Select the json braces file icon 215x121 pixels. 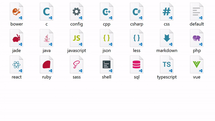(107, 38)
